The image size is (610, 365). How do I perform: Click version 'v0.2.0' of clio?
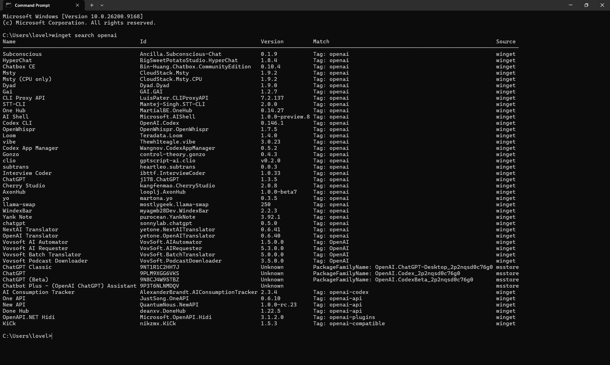271,160
